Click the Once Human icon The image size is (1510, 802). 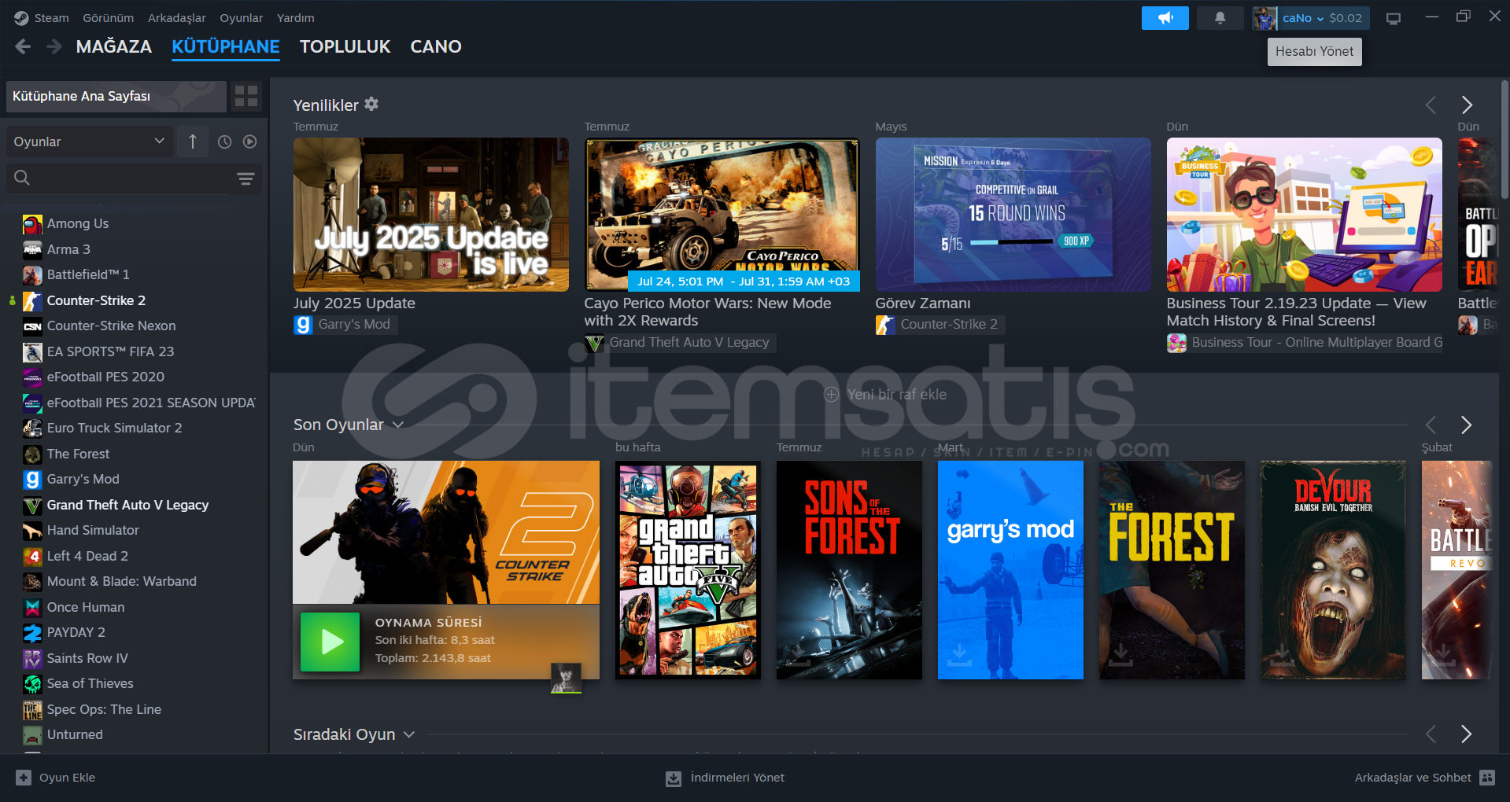(x=32, y=607)
